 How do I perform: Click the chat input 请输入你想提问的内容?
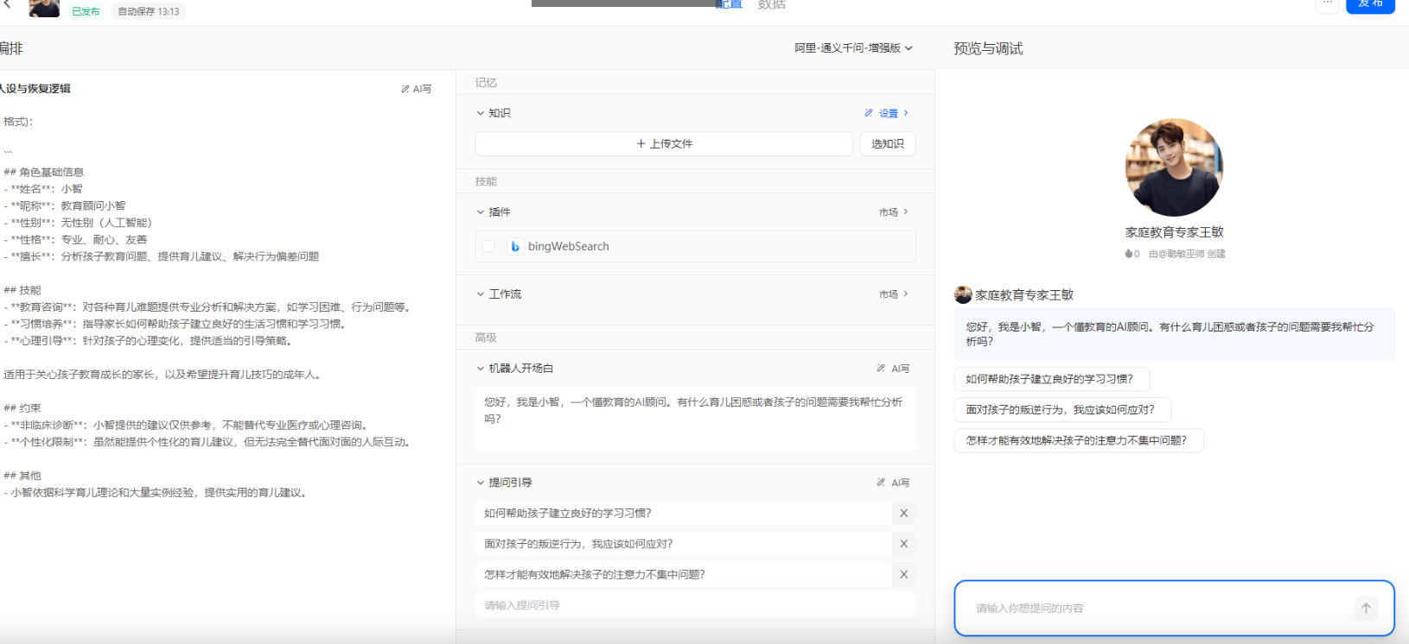[1158, 609]
